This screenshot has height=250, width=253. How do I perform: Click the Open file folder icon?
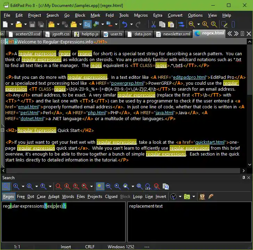(19, 24)
